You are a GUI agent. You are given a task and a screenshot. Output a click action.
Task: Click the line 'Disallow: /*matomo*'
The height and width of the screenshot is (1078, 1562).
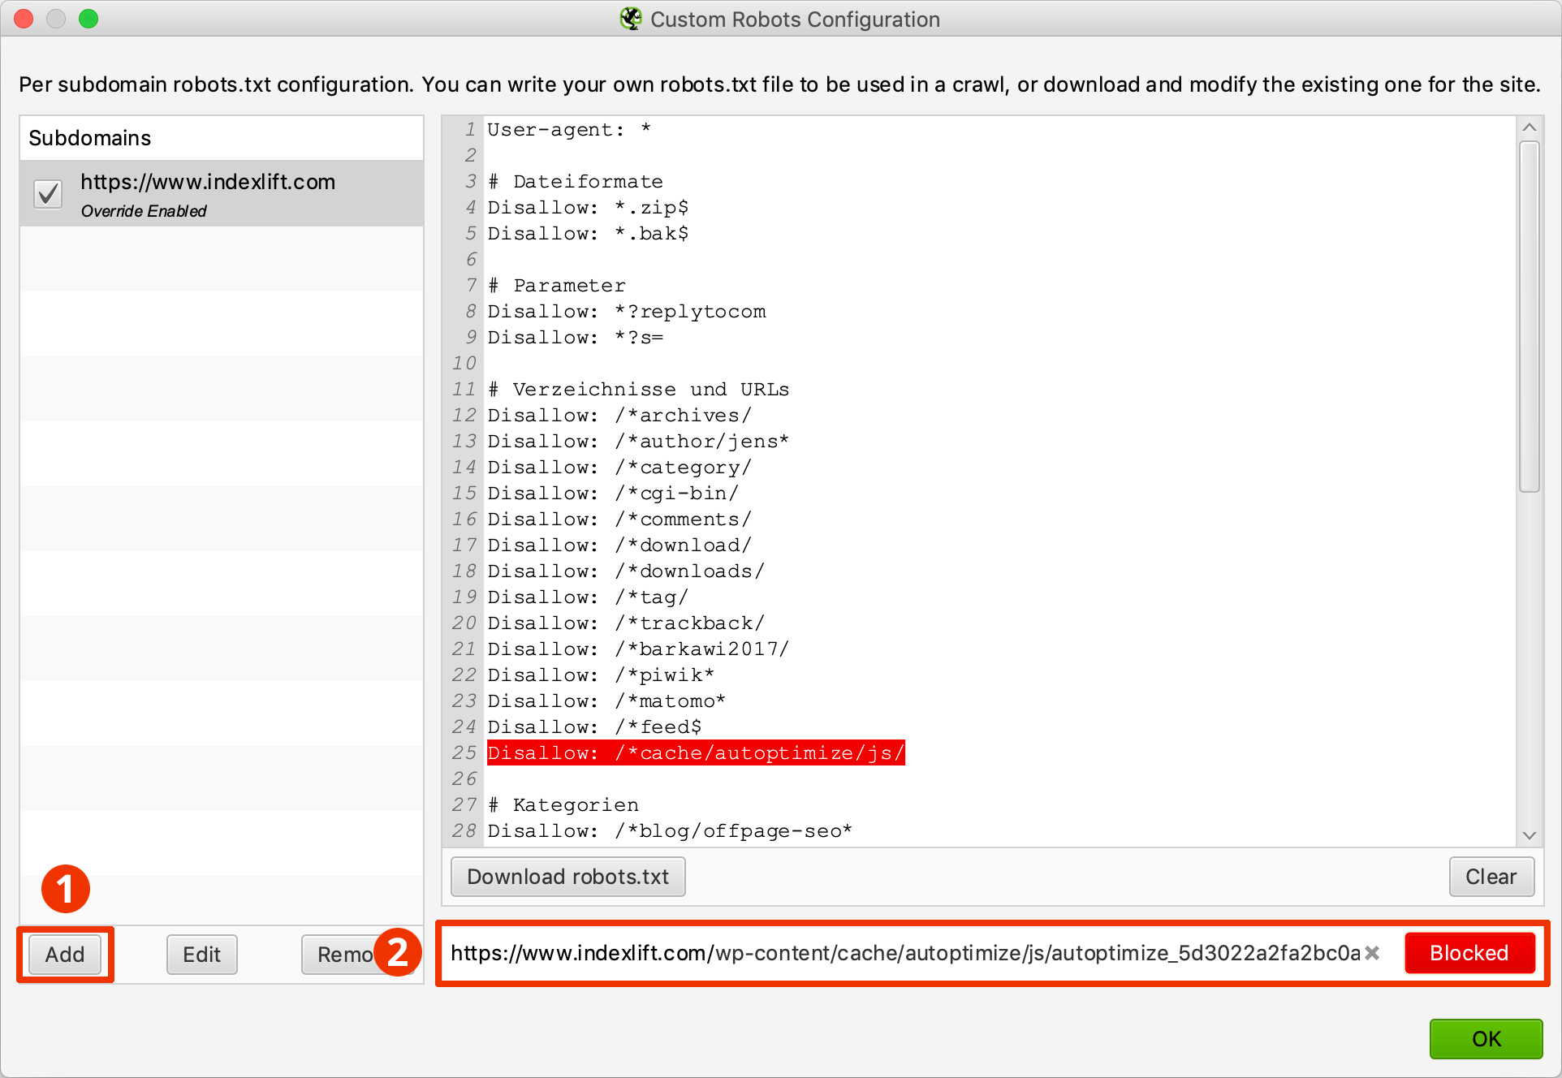tap(607, 701)
